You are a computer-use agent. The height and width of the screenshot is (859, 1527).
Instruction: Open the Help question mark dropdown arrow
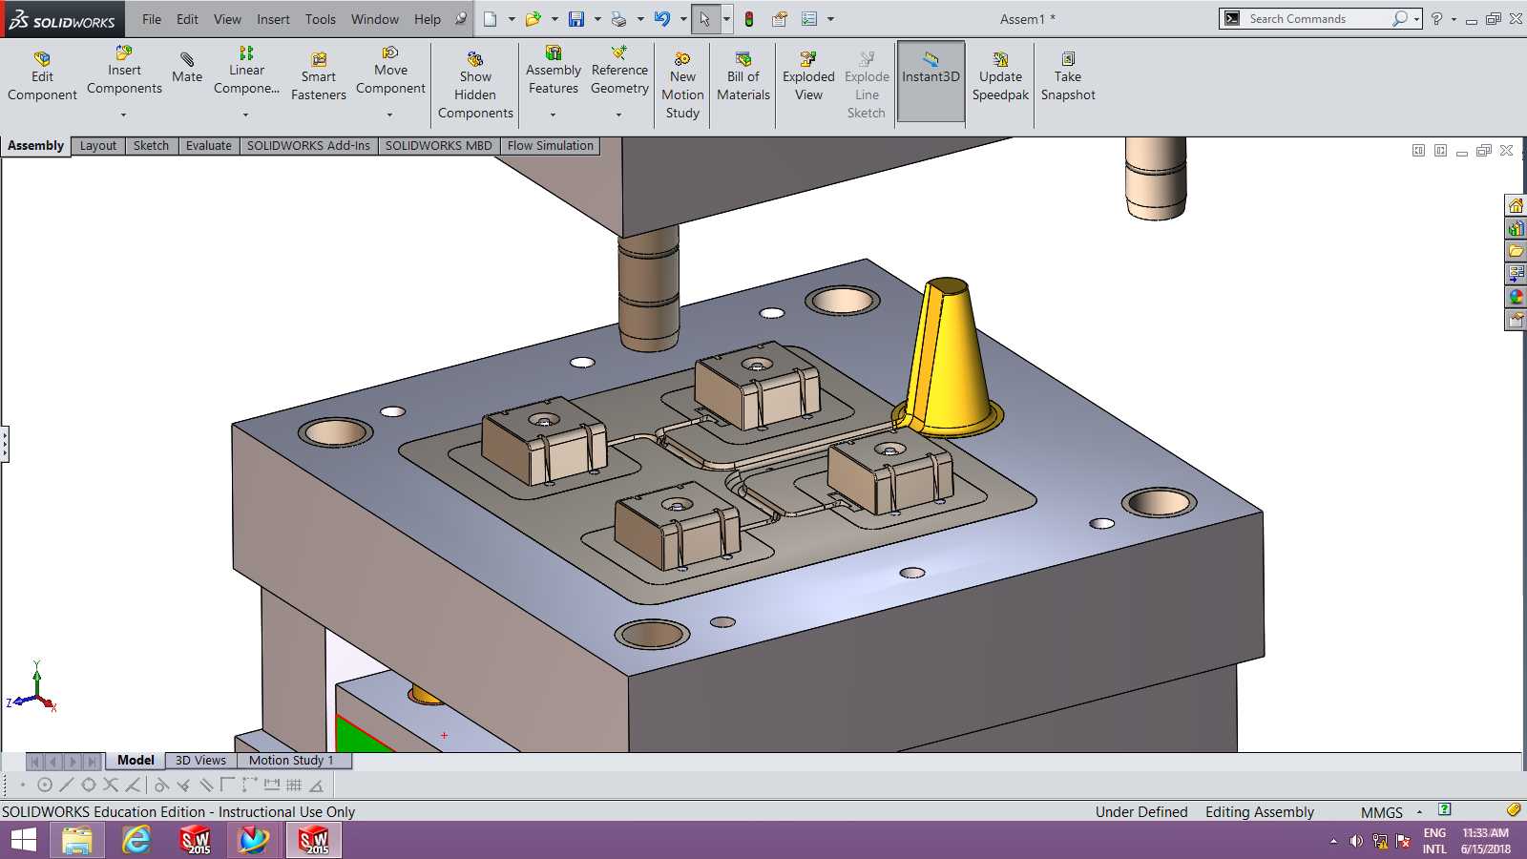point(1454,19)
